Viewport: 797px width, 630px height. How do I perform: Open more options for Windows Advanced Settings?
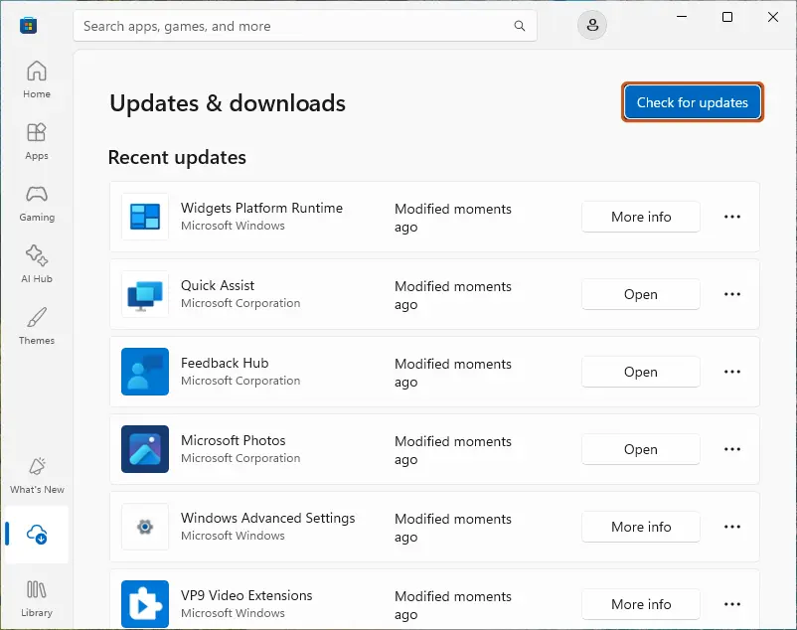(732, 527)
